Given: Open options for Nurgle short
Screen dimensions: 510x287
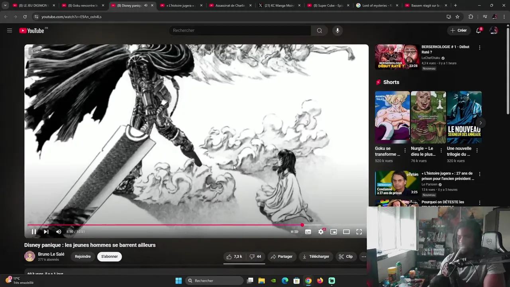Looking at the screenshot, I should (x=441, y=151).
